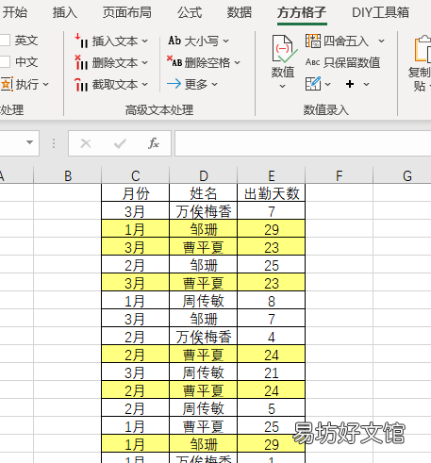Viewport: 431px width, 463px height.
Task: Open the 四舍五入 dropdown arrow
Action: (x=381, y=41)
